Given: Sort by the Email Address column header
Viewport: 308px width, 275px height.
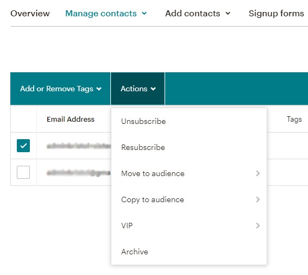Looking at the screenshot, I should [71, 120].
